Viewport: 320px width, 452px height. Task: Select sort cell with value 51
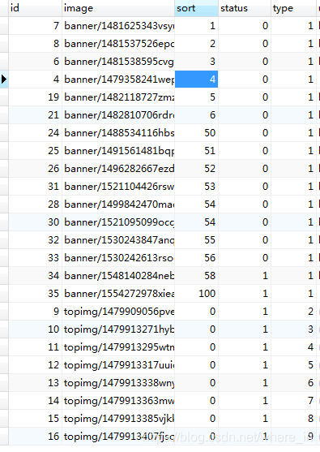click(x=196, y=150)
